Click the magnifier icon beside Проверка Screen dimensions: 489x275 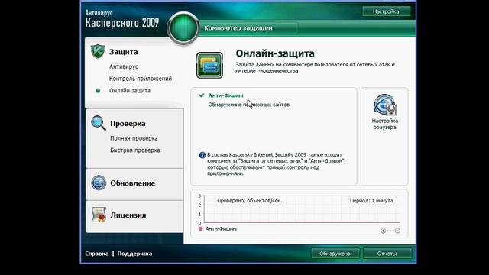pyautogui.click(x=99, y=123)
